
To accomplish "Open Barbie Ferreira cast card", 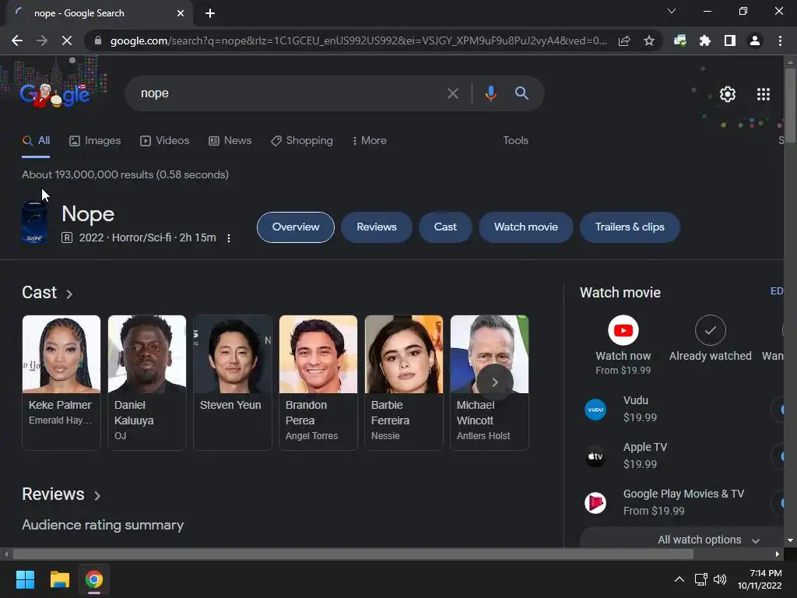I will 404,382.
